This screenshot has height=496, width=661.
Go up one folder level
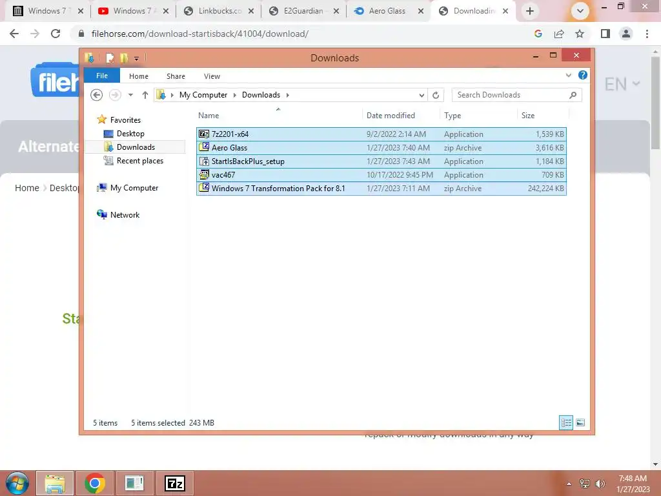[145, 95]
